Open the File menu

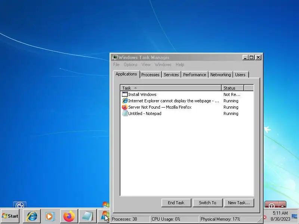pyautogui.click(x=116, y=65)
